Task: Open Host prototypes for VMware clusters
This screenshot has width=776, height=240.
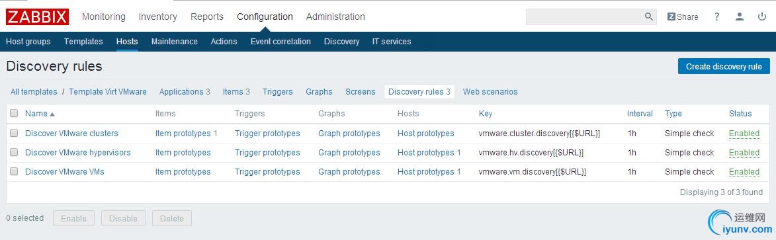Action: coord(425,133)
